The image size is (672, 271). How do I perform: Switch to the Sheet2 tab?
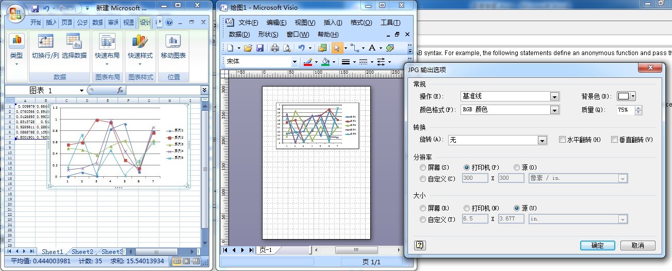click(x=83, y=251)
